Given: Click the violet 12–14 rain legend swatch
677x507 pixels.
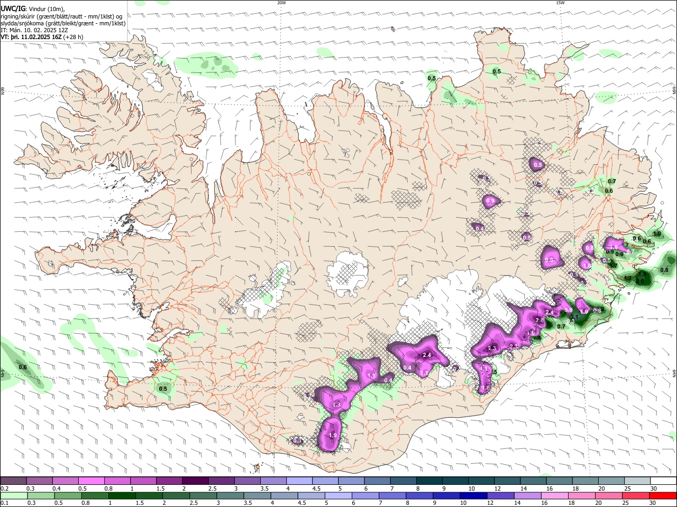Looking at the screenshot, I should [x=500, y=495].
